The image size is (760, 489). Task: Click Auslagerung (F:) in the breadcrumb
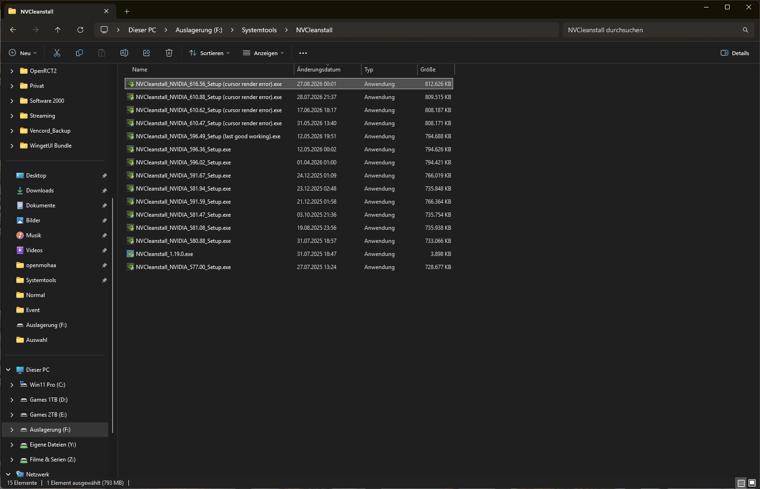point(199,30)
